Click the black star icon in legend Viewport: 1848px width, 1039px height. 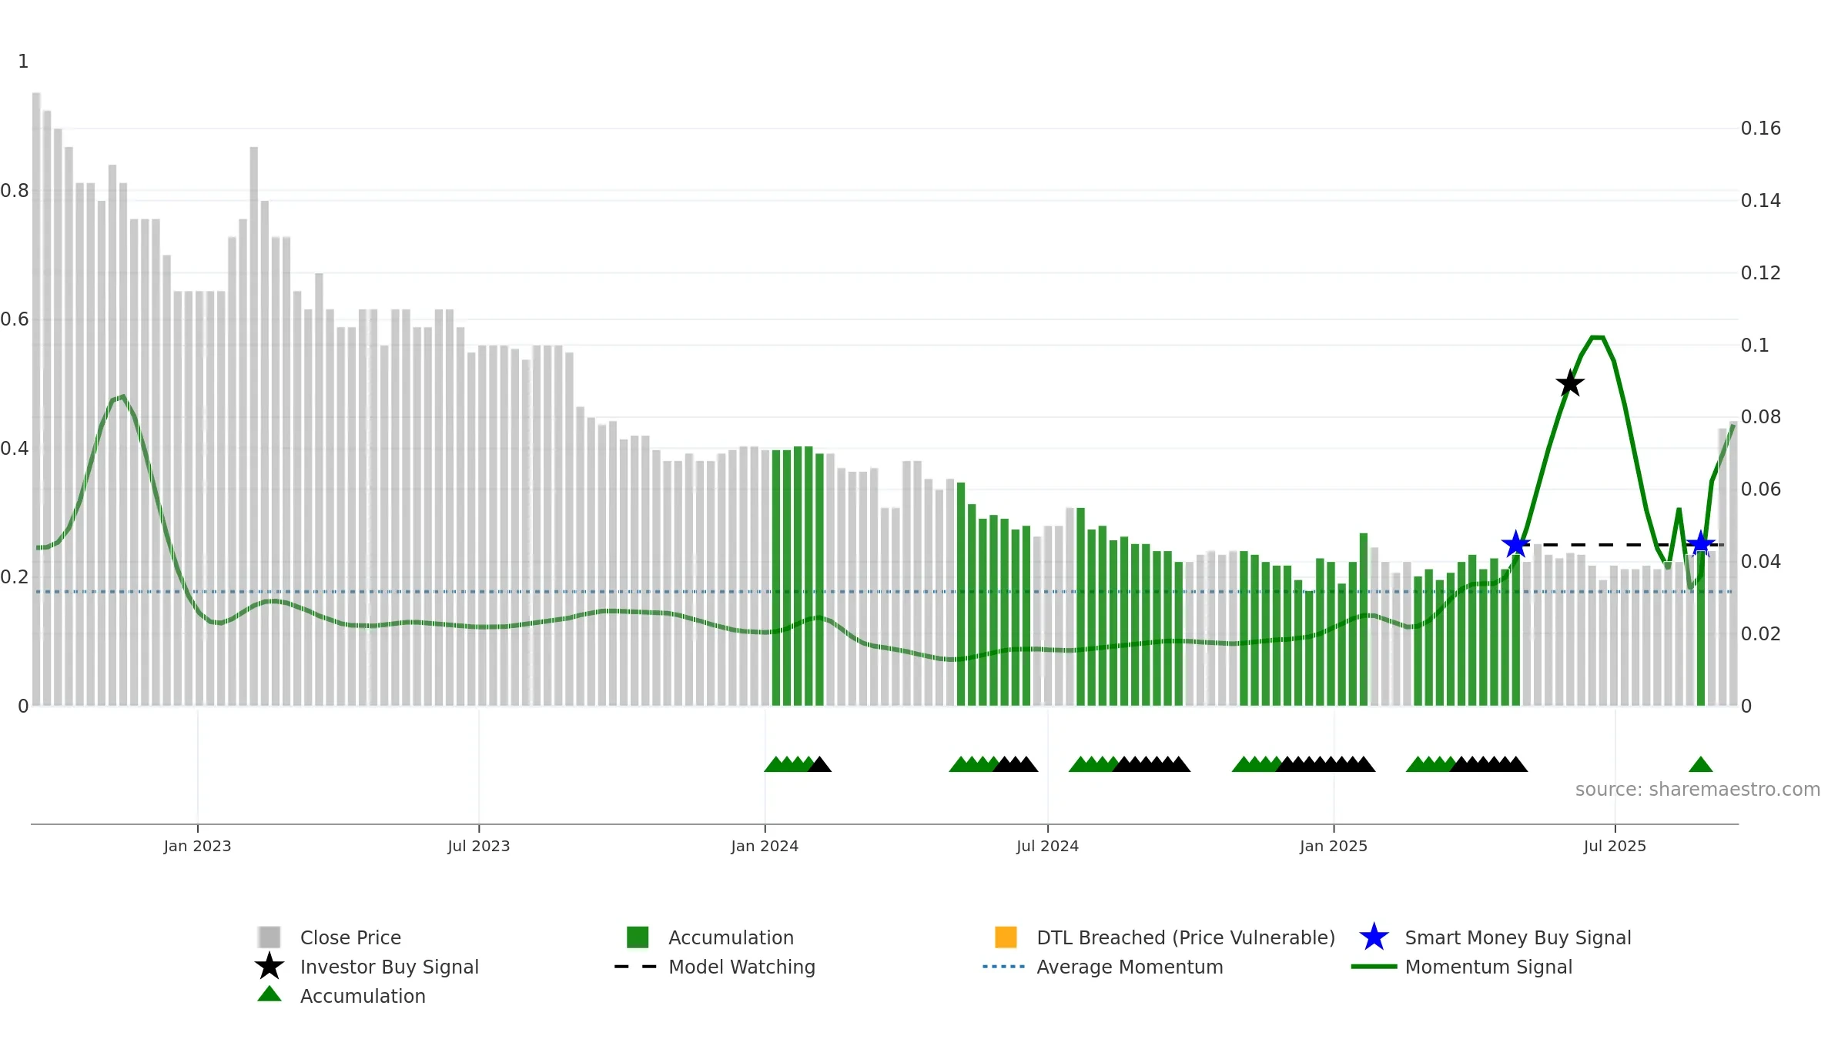pos(269,967)
